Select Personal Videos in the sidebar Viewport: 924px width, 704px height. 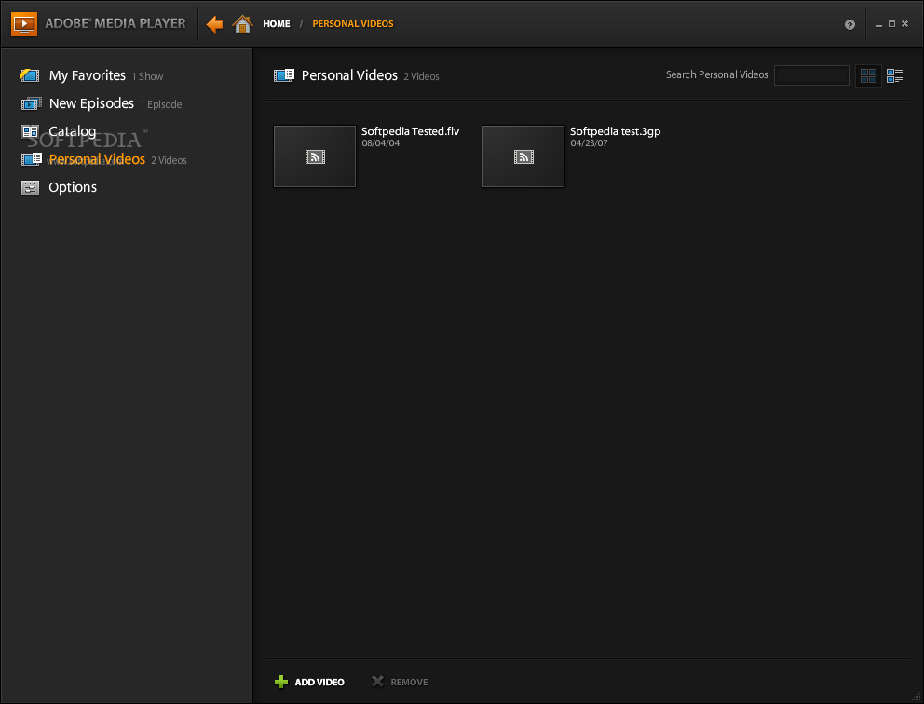coord(97,159)
